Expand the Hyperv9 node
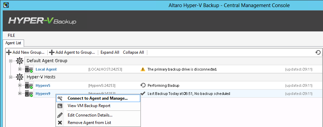The image size is (323, 127). [x=20, y=94]
